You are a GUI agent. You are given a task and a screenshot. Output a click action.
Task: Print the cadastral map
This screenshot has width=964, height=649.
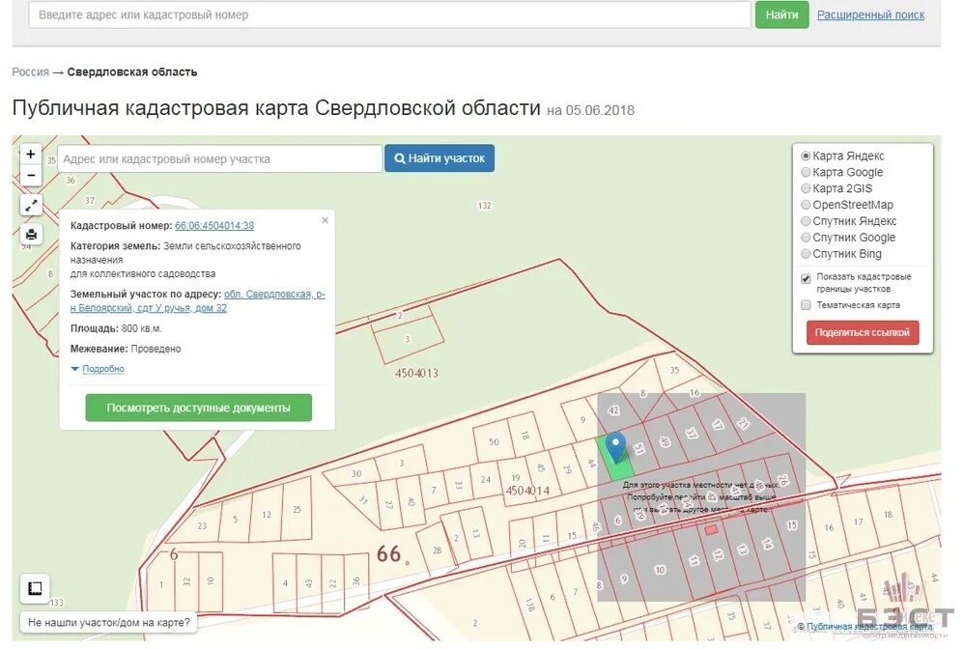click(31, 234)
